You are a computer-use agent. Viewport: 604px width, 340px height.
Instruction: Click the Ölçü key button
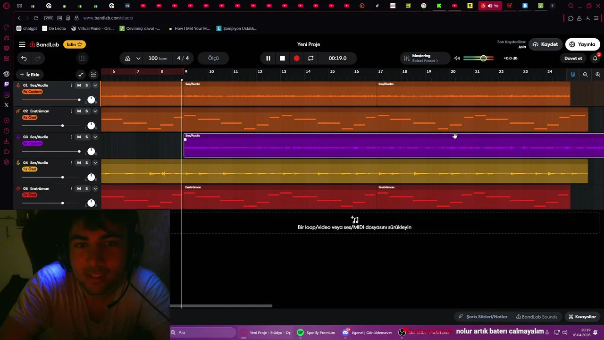point(213,58)
